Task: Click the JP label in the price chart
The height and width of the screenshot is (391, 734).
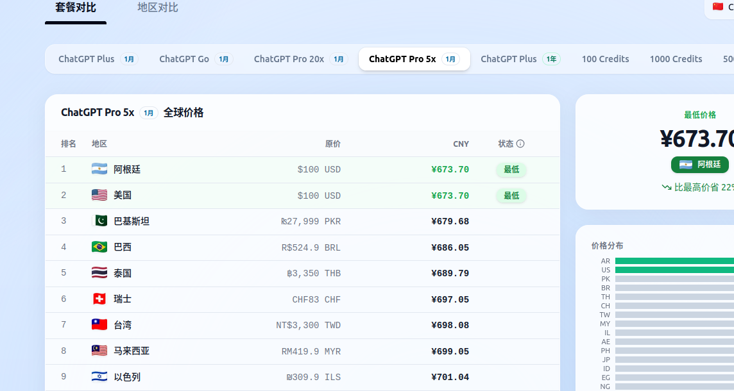Action: click(x=606, y=360)
